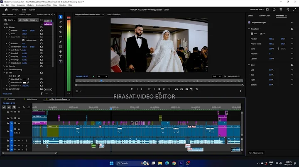This screenshot has height=167, width=299.
Task: Toggle V3 track visibility eye
Action: pyautogui.click(x=19, y=118)
